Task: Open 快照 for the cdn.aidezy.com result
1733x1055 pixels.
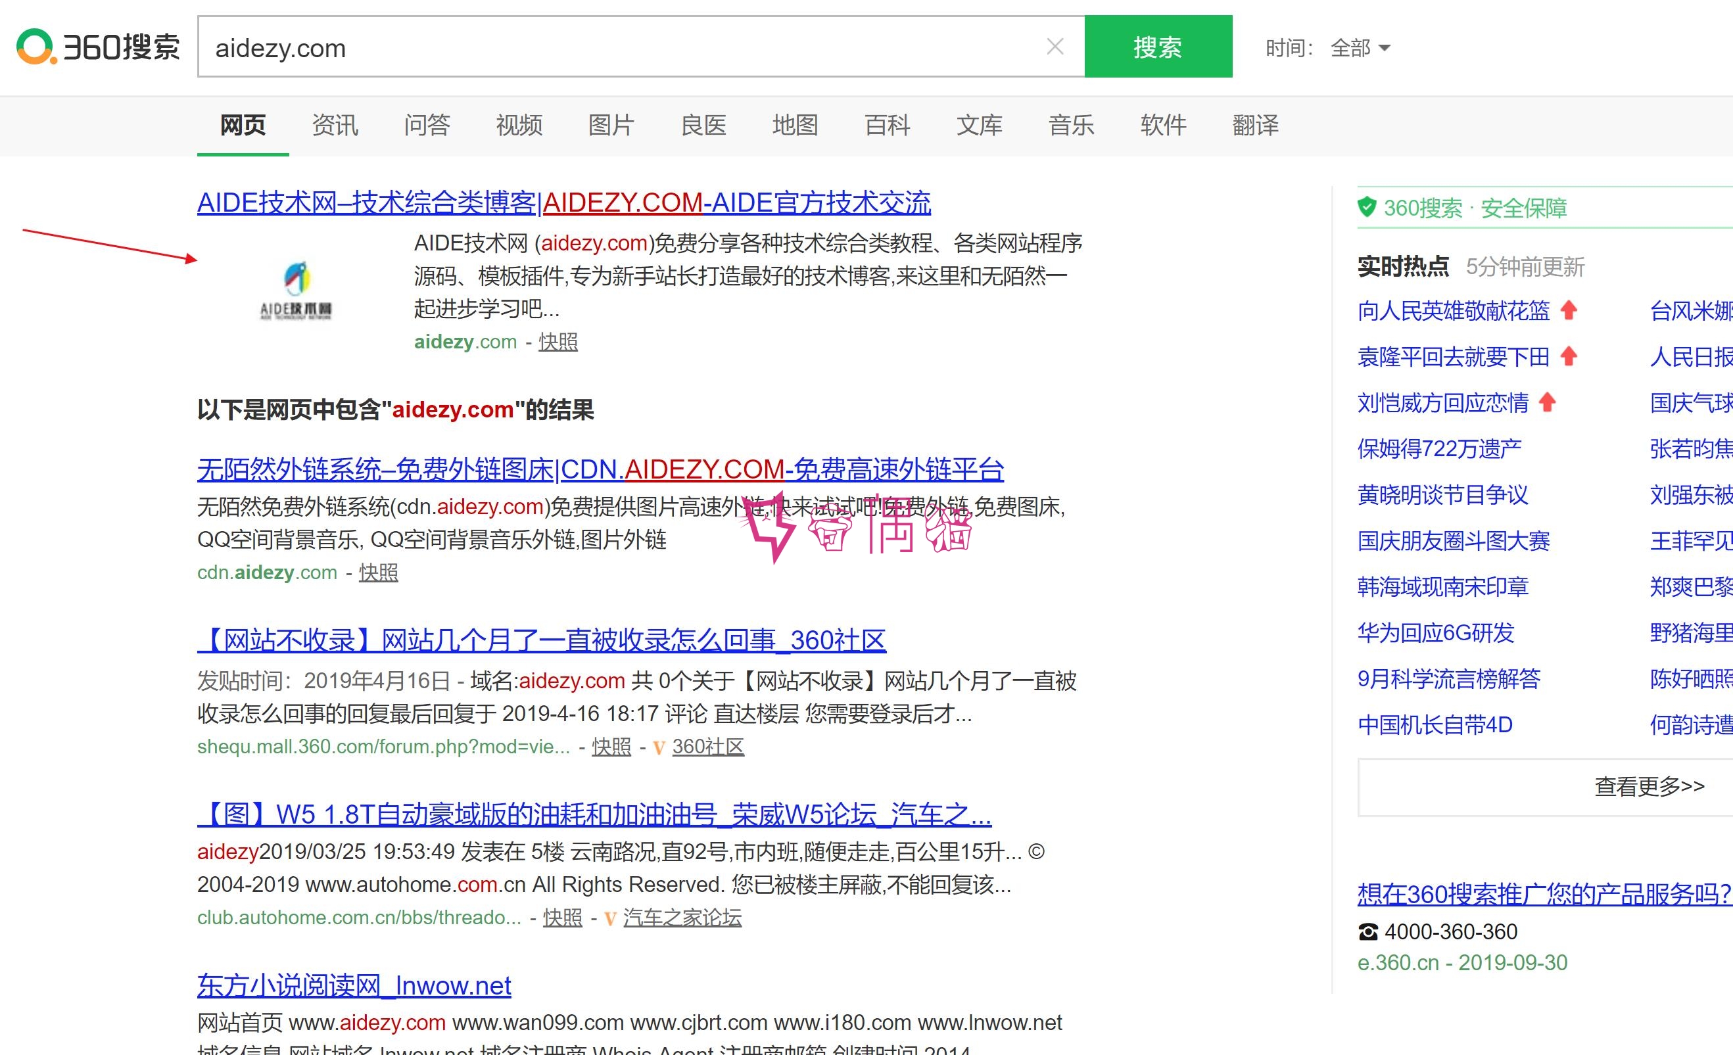Action: (379, 573)
